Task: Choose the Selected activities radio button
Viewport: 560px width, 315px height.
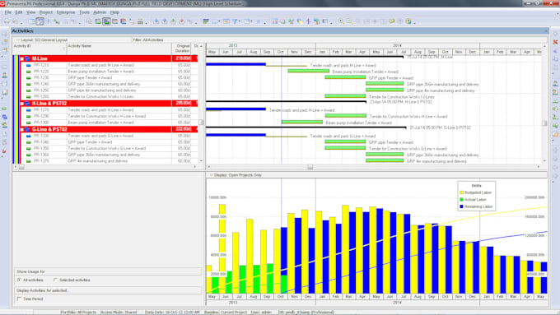Action: pos(55,280)
